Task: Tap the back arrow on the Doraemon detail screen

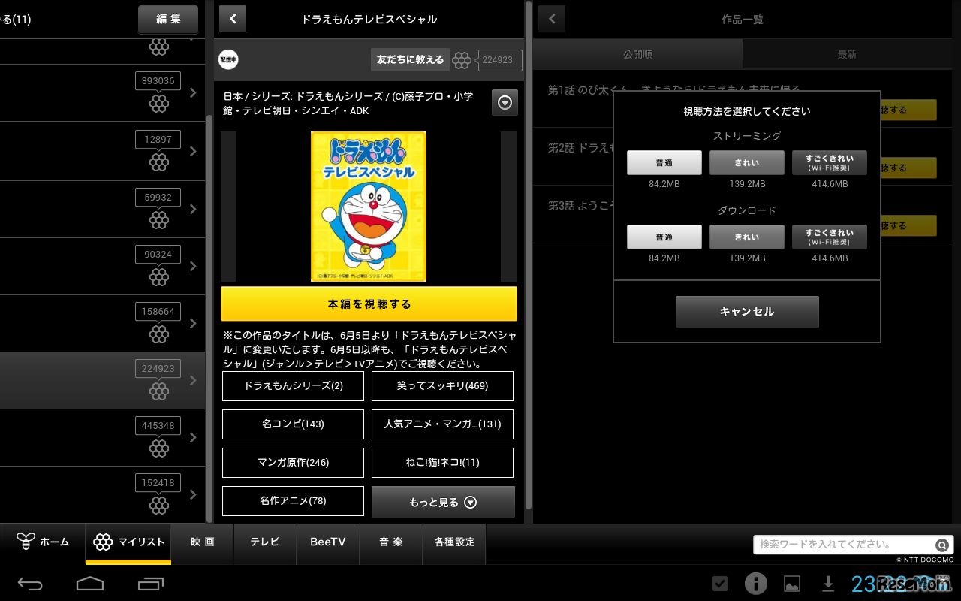Action: 232,18
